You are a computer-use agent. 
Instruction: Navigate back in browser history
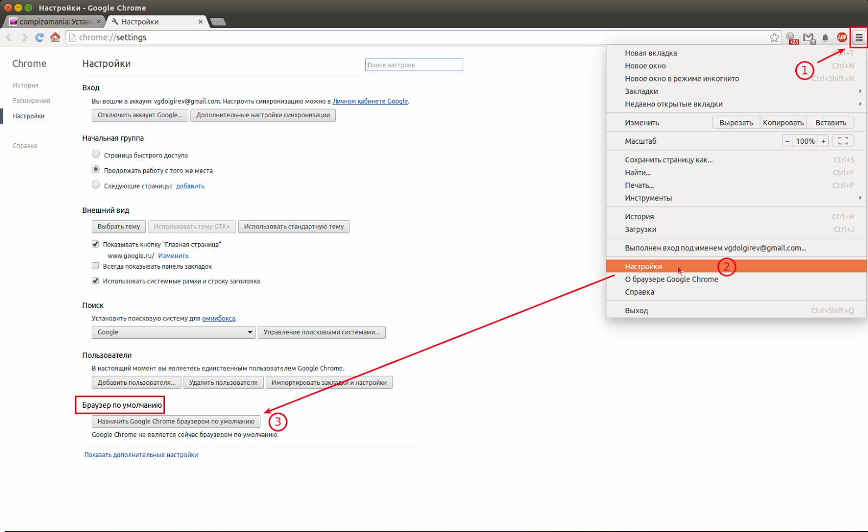[x=9, y=37]
